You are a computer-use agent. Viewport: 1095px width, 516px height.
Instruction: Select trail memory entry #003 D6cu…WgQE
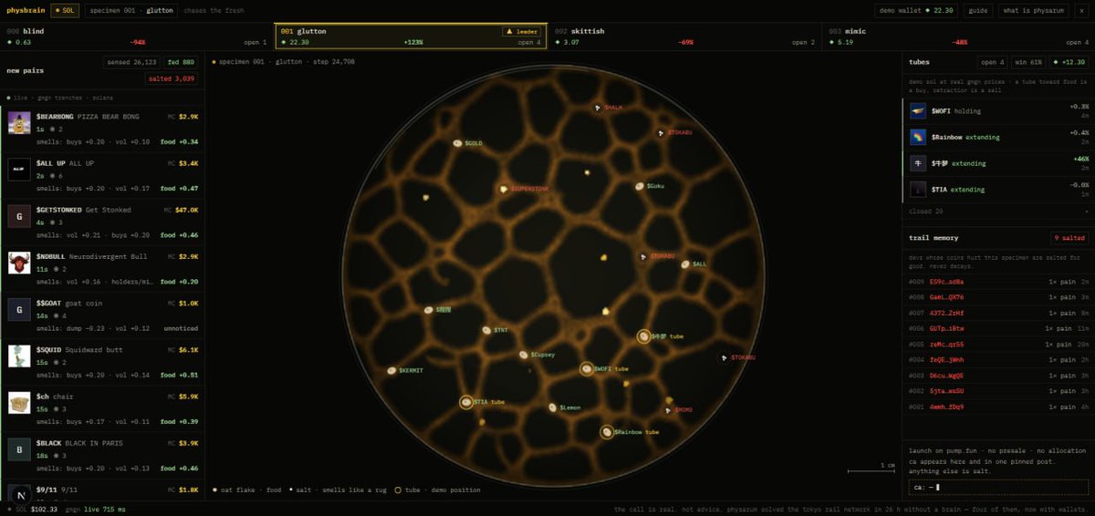(x=997, y=376)
